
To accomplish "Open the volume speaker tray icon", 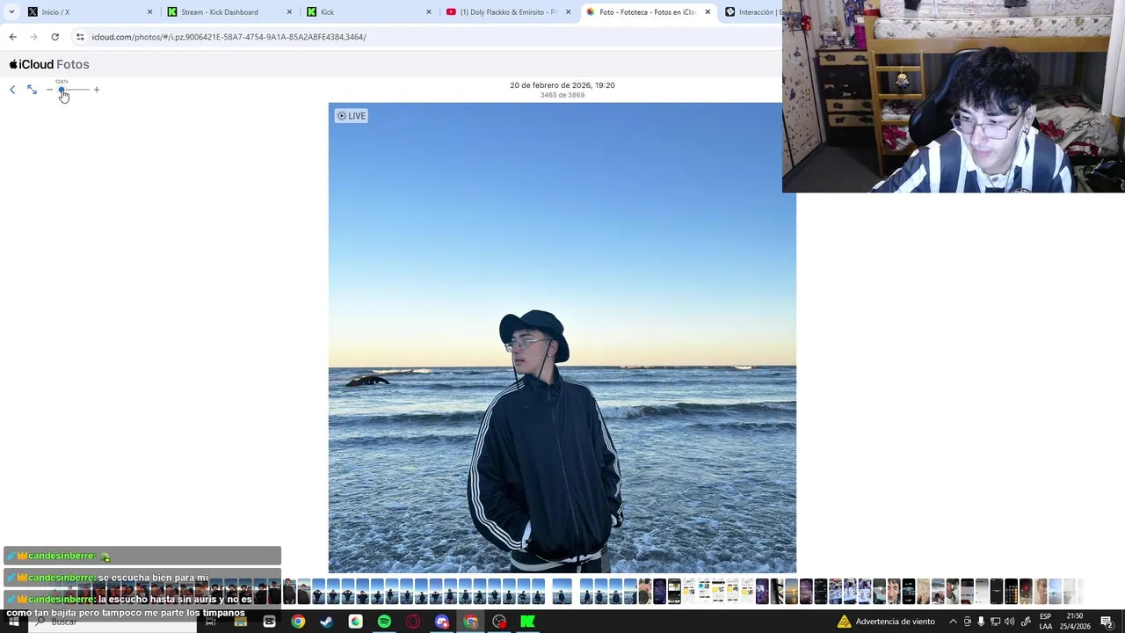I will [x=1009, y=622].
